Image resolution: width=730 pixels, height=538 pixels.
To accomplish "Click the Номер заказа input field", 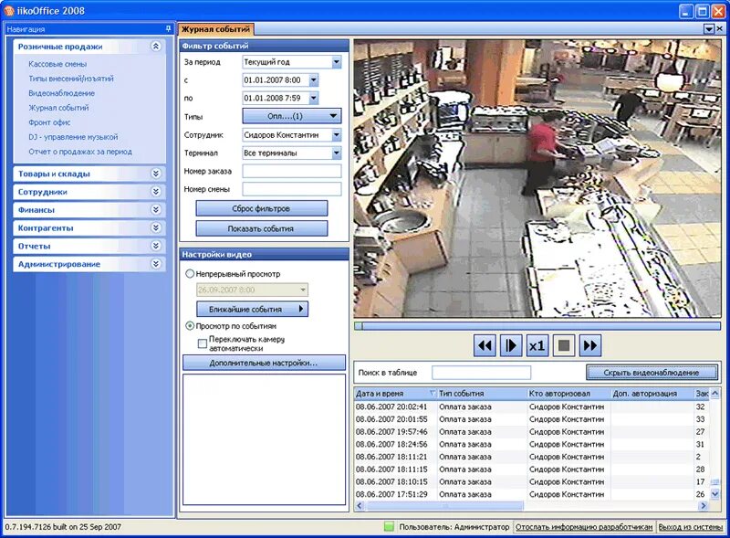I will click(292, 171).
